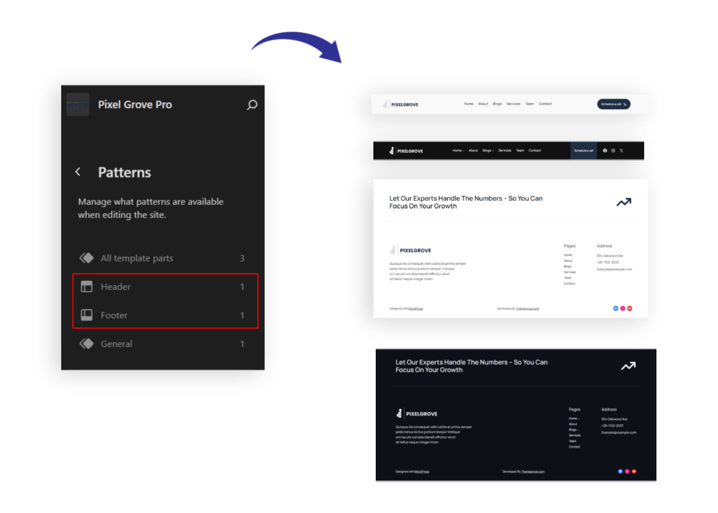This screenshot has height=513, width=718.
Task: Click the X social icon in dark header
Action: [621, 150]
